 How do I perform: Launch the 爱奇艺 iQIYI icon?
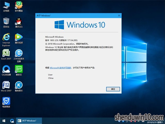[x=19, y=71]
